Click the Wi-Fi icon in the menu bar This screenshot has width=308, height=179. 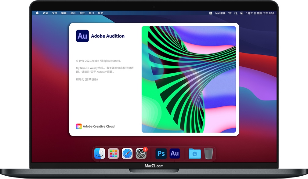pyautogui.click(x=230, y=13)
